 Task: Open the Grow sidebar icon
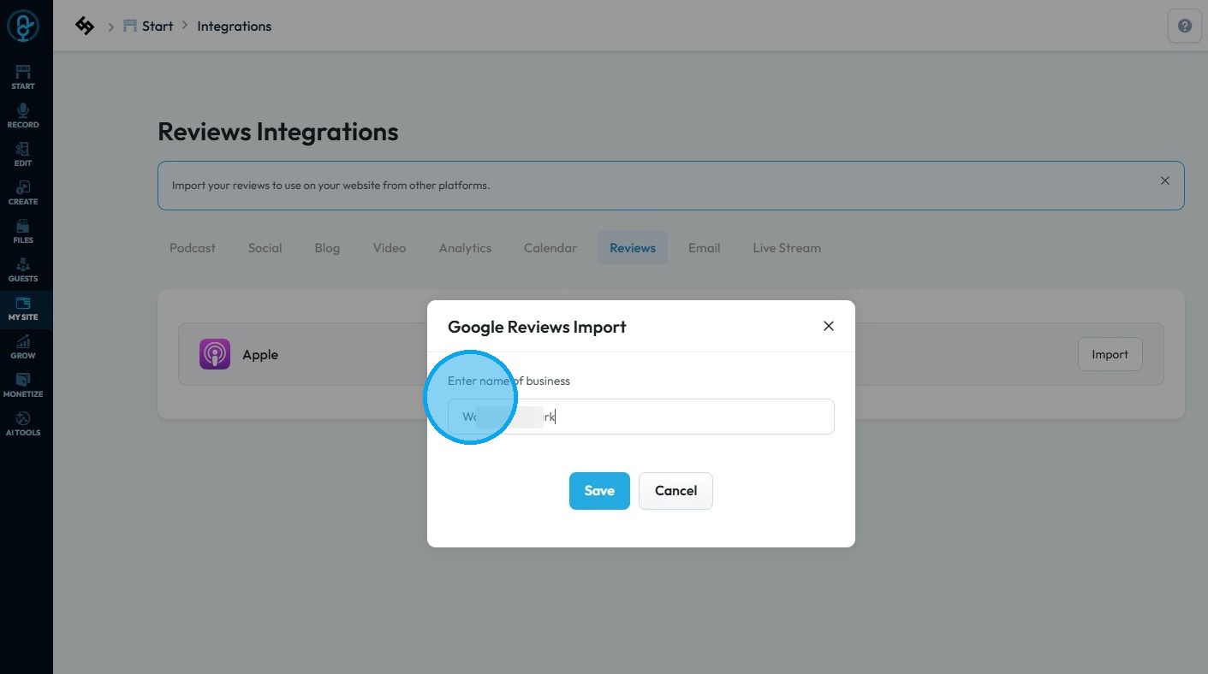23,346
